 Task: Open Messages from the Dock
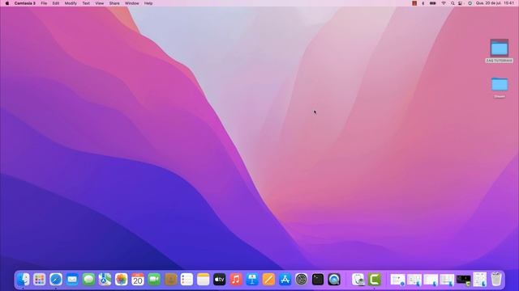pos(88,280)
